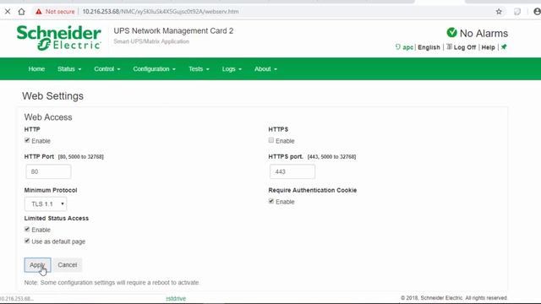Go to the Home menu item
This screenshot has width=541, height=304.
point(36,69)
